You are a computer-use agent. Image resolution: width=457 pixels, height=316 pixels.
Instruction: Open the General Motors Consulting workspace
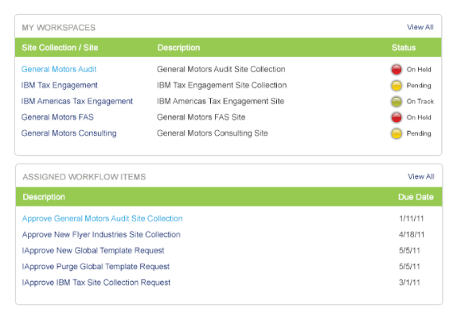(68, 133)
